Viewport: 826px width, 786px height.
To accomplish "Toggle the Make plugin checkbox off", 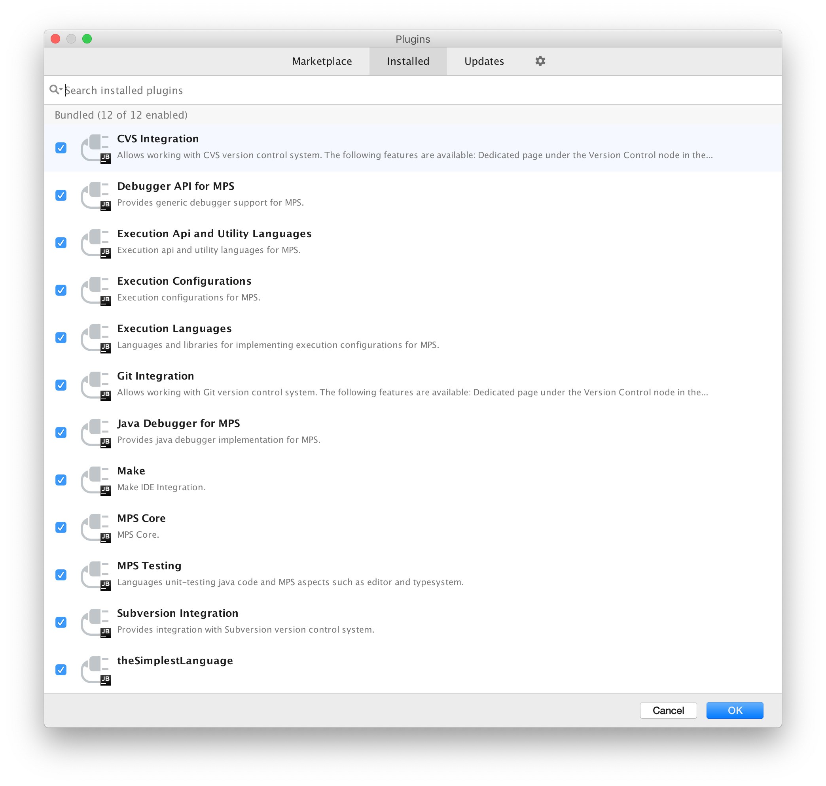I will pyautogui.click(x=62, y=479).
